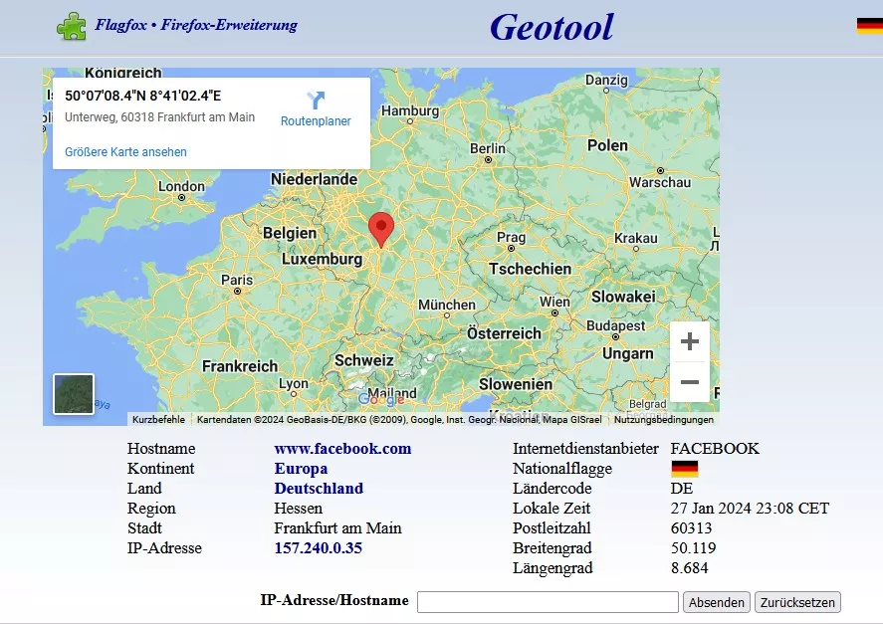Click the Slowakei country label

(x=623, y=297)
